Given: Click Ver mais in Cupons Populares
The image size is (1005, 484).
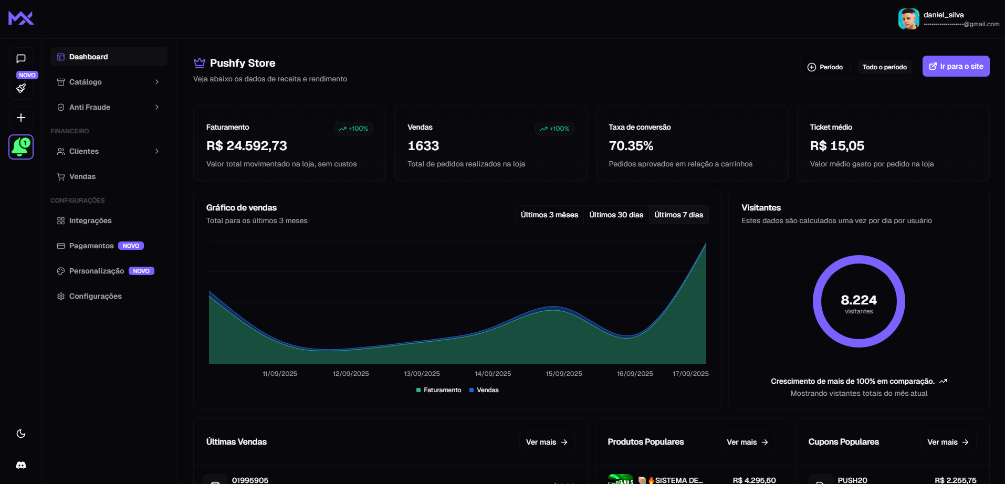Looking at the screenshot, I should click(x=948, y=442).
